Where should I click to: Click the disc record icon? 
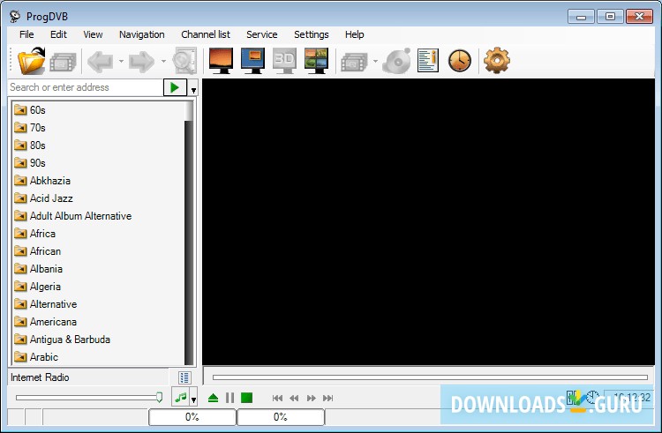(397, 61)
